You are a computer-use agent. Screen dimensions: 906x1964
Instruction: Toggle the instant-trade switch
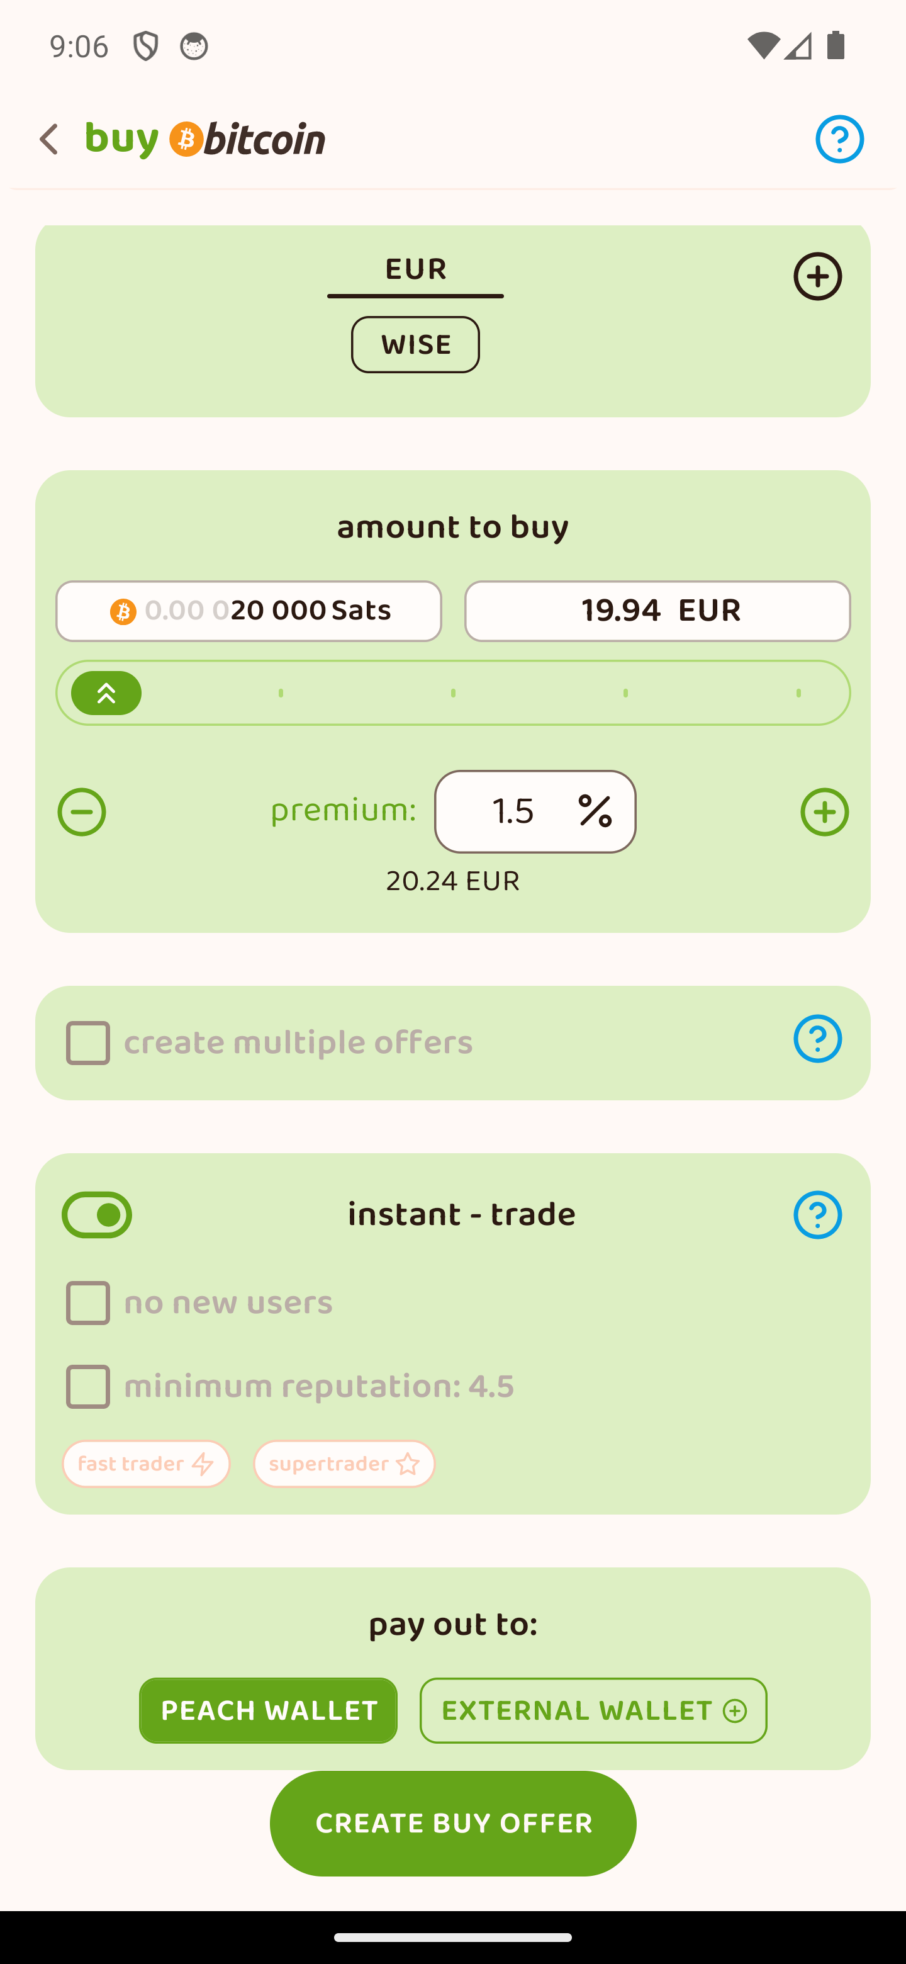click(x=97, y=1214)
